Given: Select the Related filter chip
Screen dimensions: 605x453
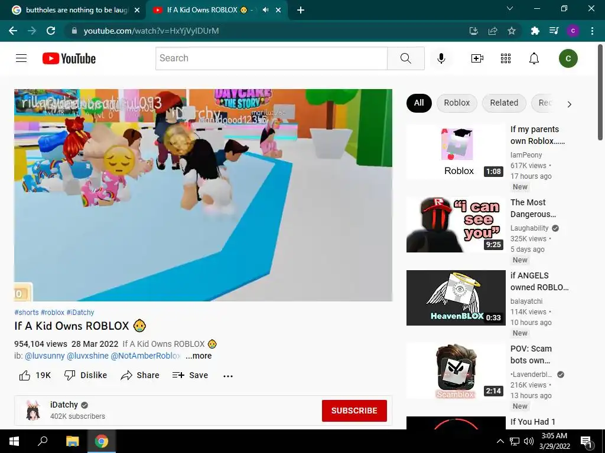Looking at the screenshot, I should [x=504, y=103].
